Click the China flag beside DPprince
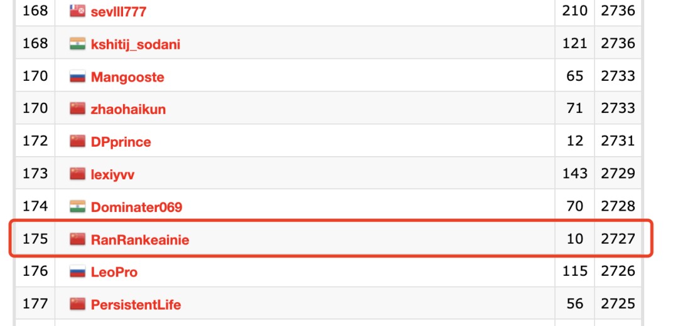The image size is (678, 326). [x=77, y=141]
